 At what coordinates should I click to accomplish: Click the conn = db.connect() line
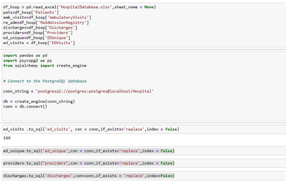(25, 107)
